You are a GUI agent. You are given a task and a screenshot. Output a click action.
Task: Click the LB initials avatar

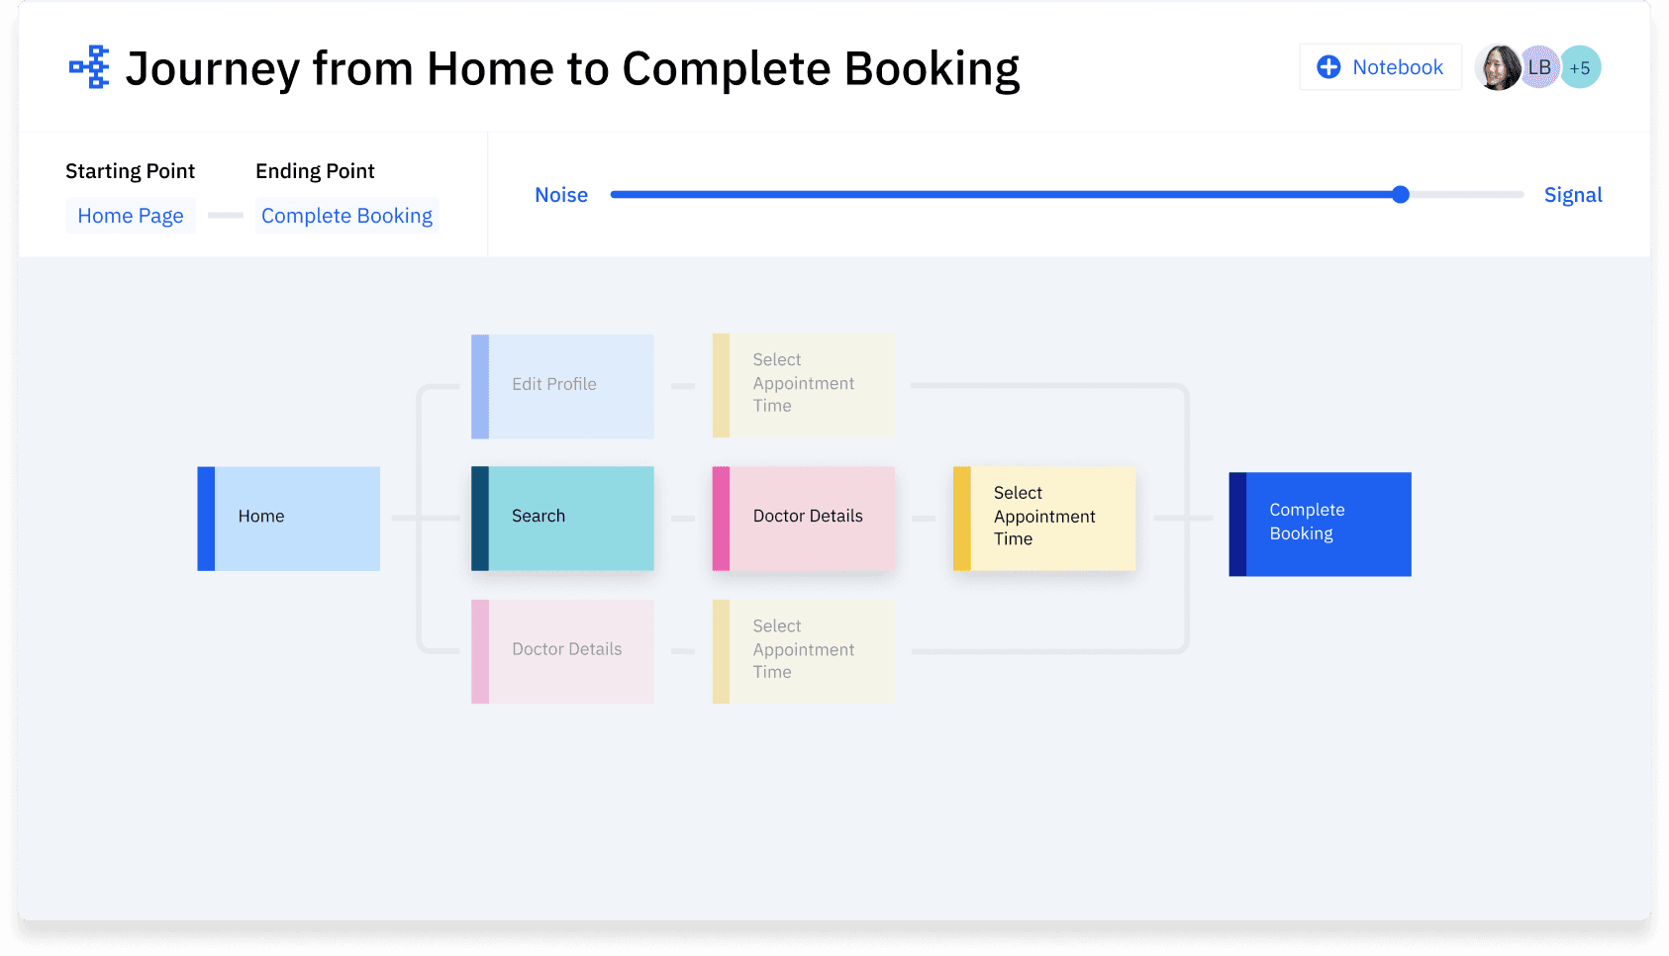tap(1539, 67)
